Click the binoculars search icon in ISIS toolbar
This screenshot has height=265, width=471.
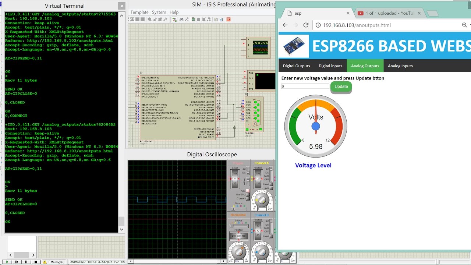tap(181, 19)
